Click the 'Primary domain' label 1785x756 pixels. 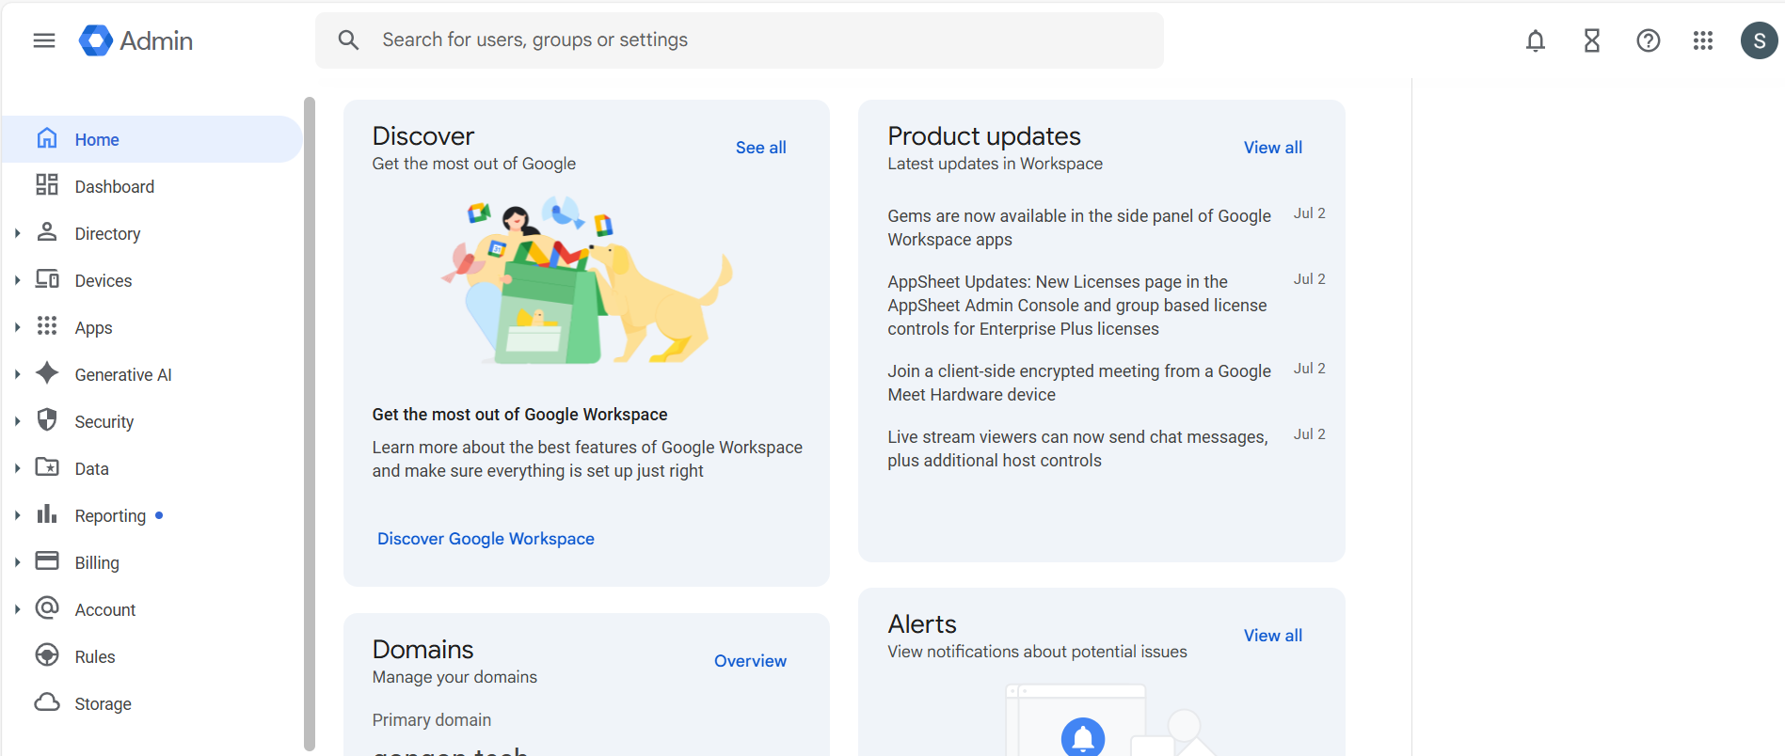pyautogui.click(x=431, y=720)
